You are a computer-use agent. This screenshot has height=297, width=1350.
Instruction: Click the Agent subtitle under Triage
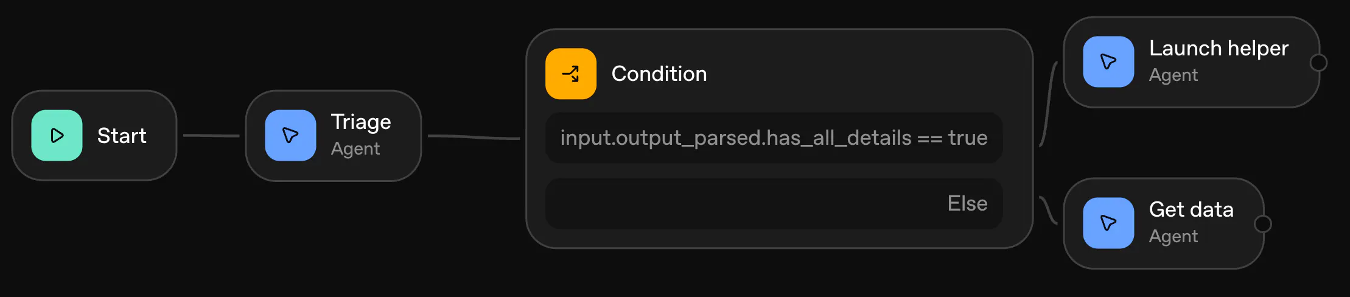[x=355, y=148]
